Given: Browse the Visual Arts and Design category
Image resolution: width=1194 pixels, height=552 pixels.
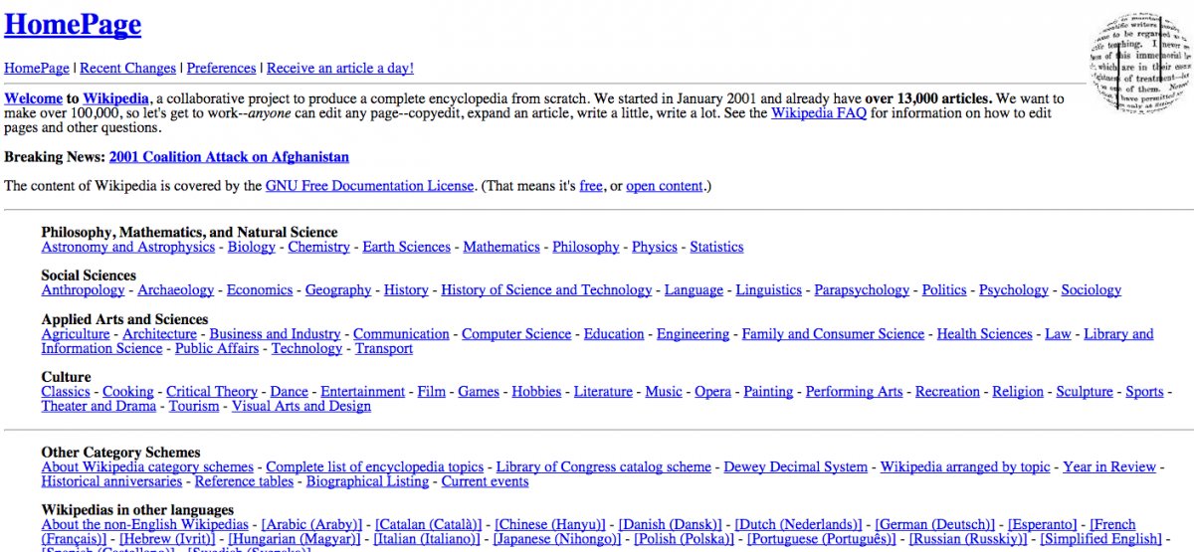Looking at the screenshot, I should [x=300, y=406].
